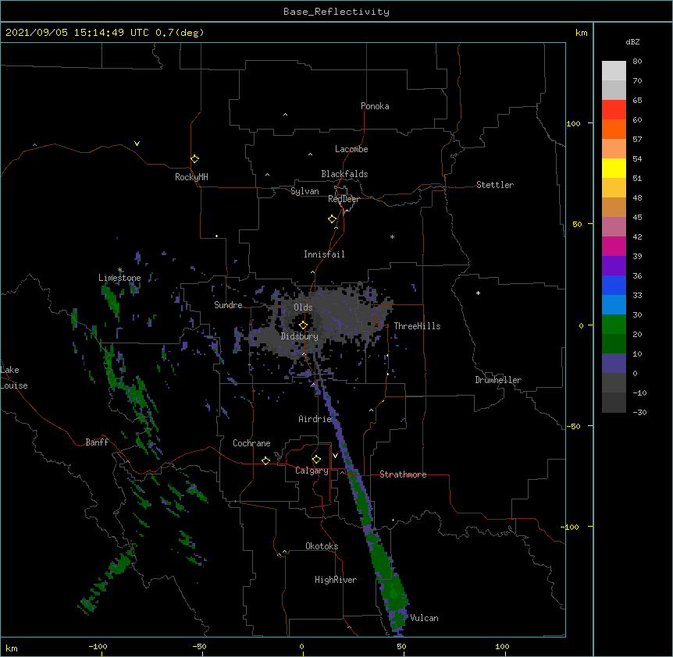Click the 50 tick on the bottom axis
The height and width of the screenshot is (657, 673).
[x=401, y=646]
